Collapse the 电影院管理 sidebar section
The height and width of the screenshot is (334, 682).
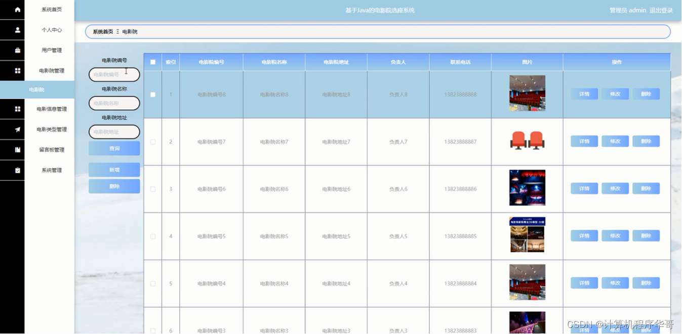click(x=52, y=70)
